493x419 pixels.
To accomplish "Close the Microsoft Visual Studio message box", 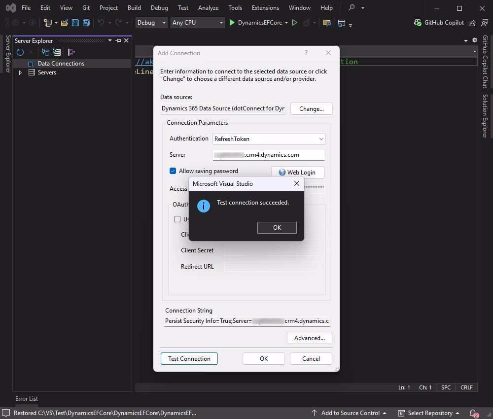I will 296,183.
